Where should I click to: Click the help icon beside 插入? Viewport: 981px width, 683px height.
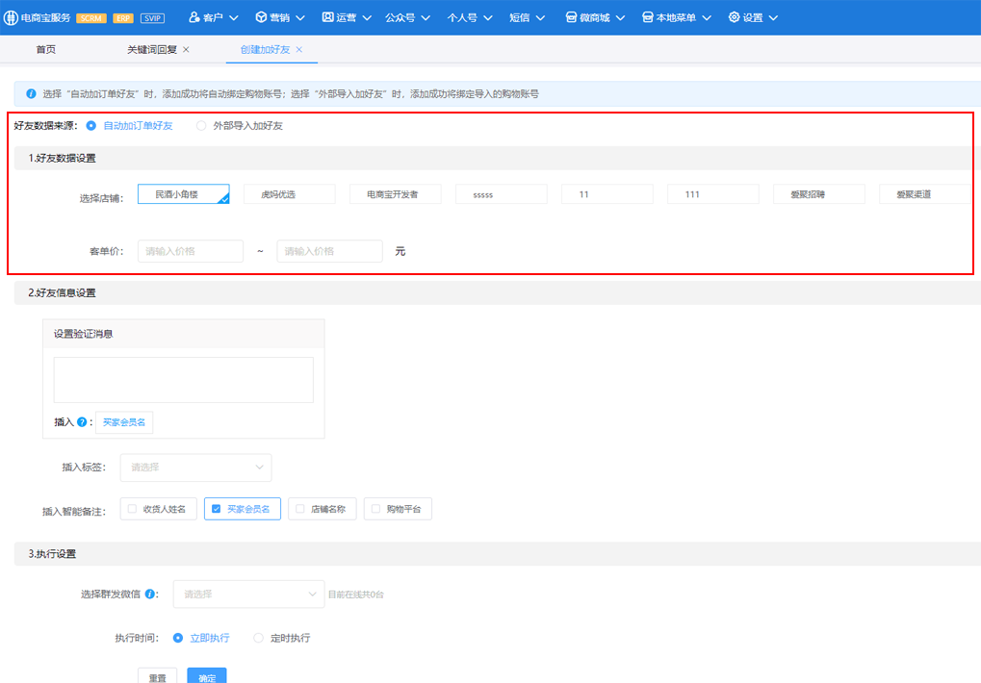[x=82, y=422]
